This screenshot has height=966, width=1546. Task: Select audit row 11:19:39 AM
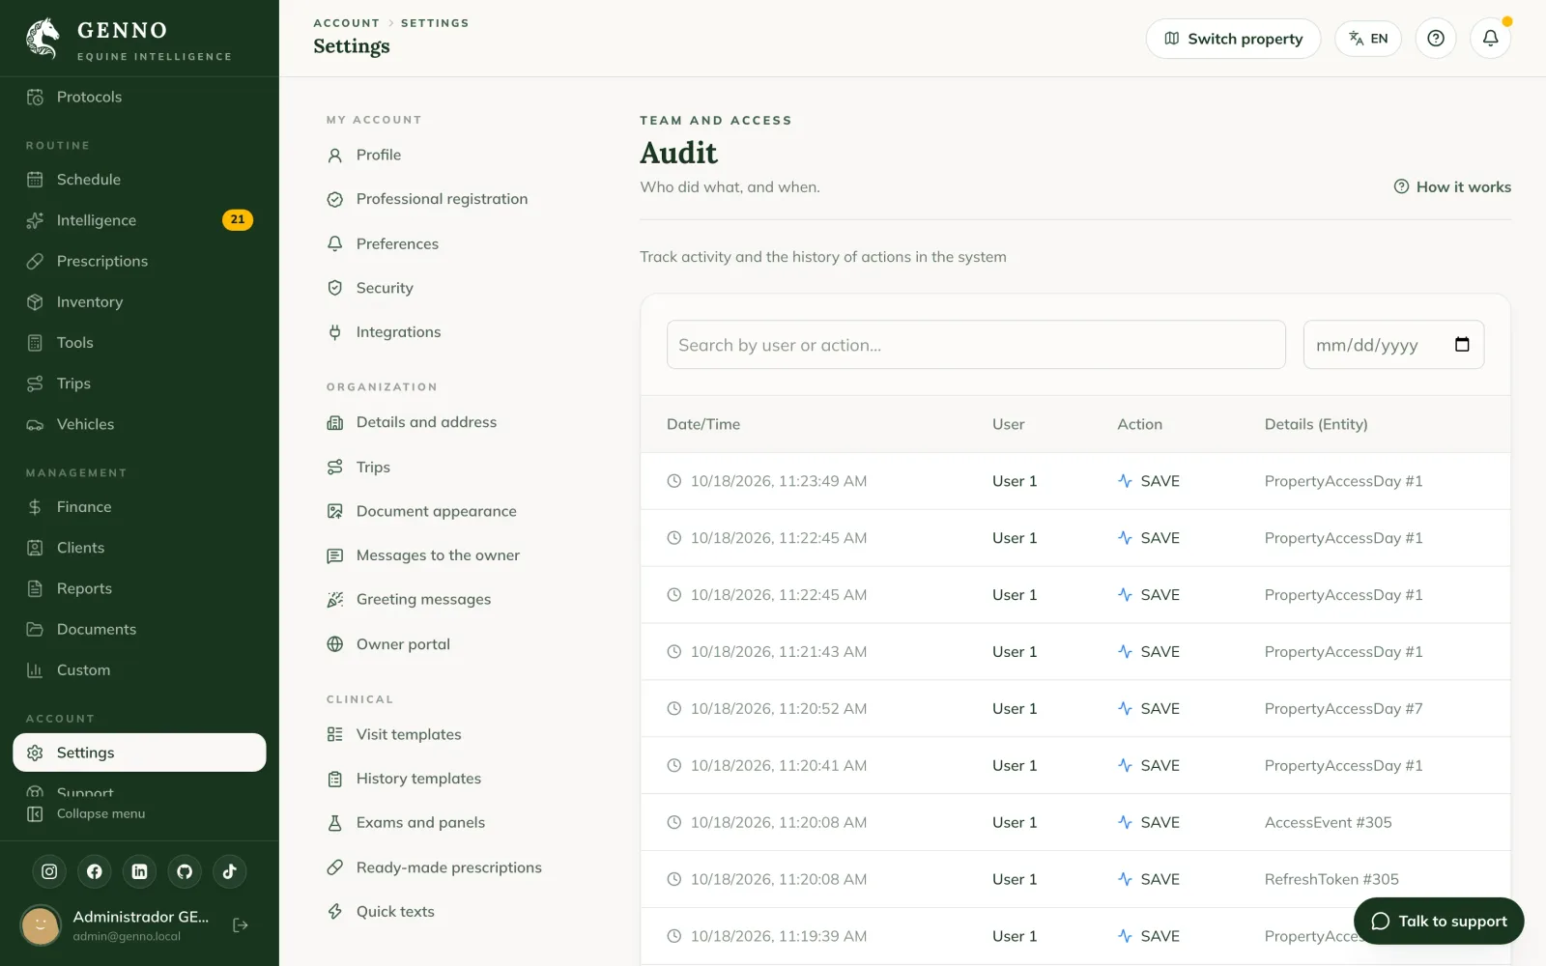1075,936
